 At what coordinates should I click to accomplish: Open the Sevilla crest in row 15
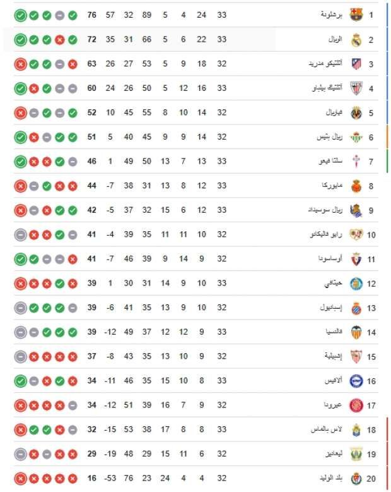(356, 356)
